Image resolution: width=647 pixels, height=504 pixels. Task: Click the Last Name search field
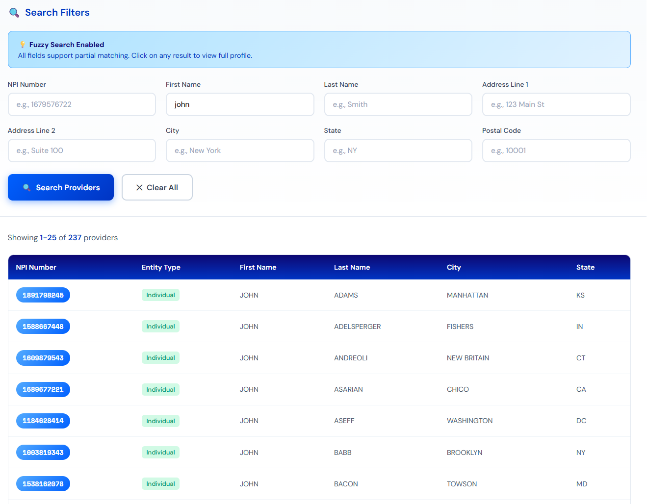[x=398, y=104]
